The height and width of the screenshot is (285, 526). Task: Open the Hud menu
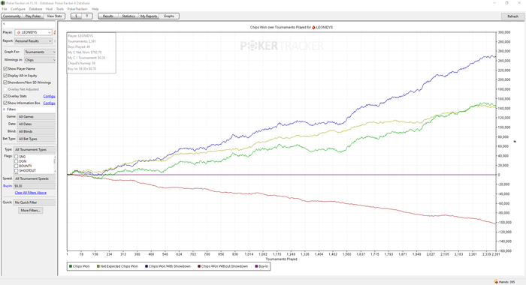click(49, 9)
